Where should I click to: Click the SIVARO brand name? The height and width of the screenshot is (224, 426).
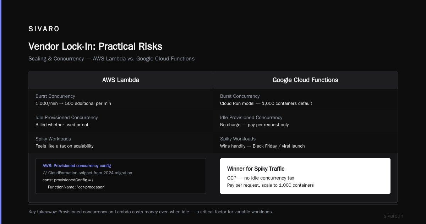pos(44,29)
